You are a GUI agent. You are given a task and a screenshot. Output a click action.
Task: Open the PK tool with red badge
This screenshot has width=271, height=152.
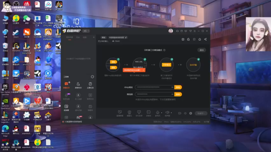pyautogui.click(x=78, y=118)
